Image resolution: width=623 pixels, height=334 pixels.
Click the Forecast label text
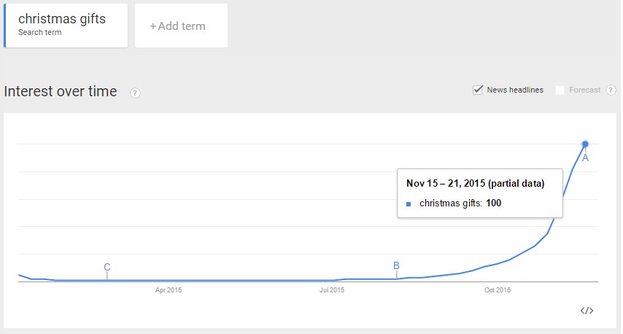coord(584,90)
